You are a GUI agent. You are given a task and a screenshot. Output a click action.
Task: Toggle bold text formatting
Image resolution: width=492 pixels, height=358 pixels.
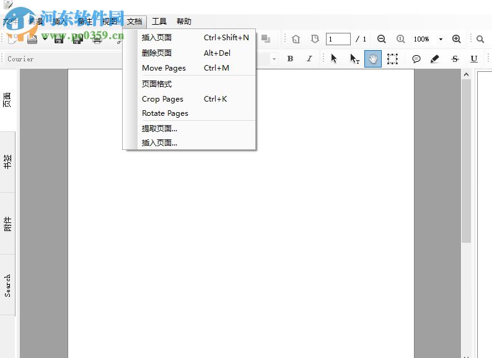(290, 59)
